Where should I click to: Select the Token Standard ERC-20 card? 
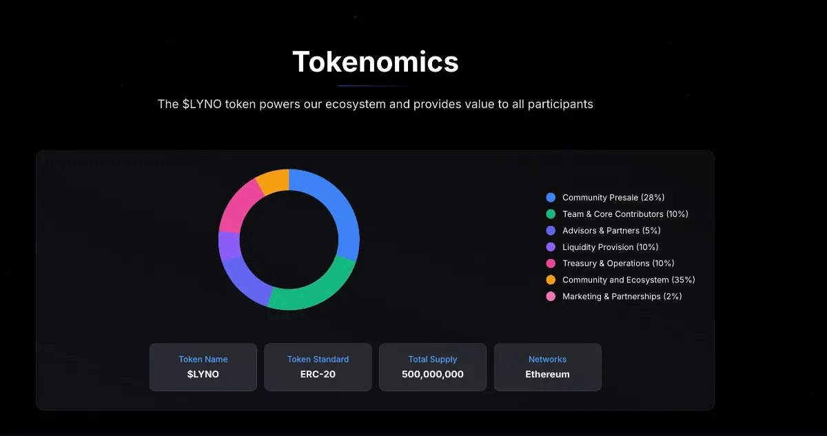(318, 367)
